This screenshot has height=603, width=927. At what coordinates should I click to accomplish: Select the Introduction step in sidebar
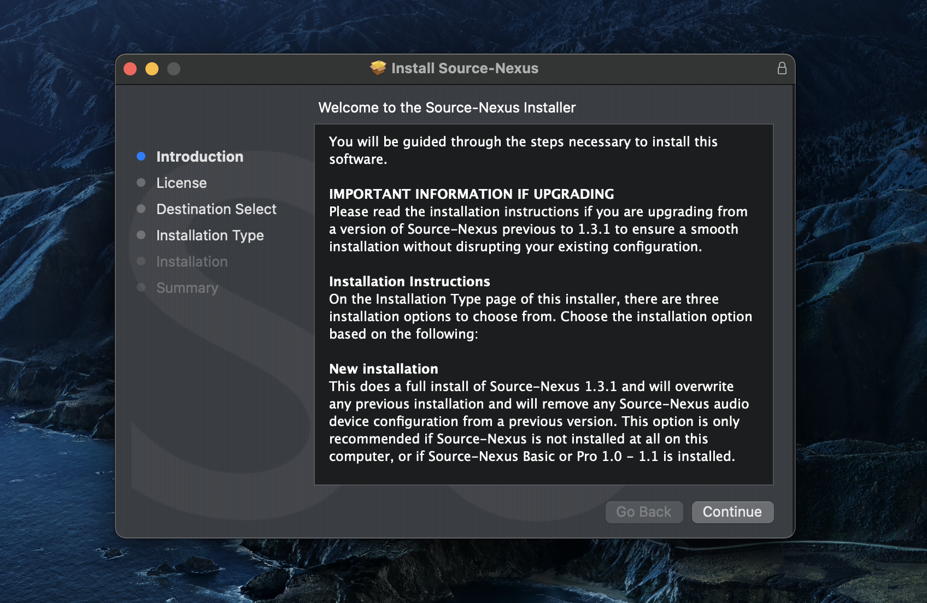coord(200,157)
